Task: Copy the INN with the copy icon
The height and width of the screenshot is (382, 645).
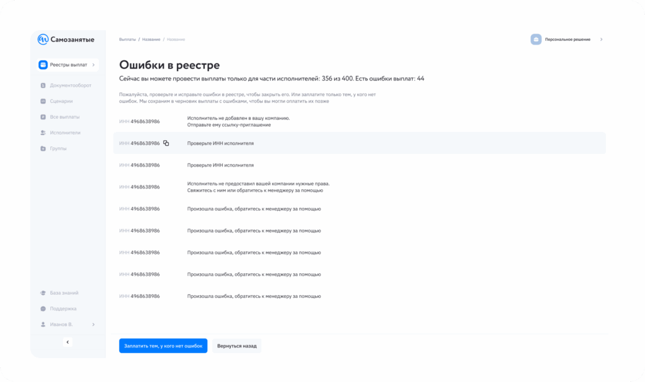Action: (x=166, y=143)
